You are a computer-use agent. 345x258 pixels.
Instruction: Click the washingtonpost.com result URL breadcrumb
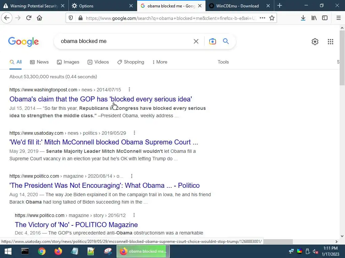coord(65,90)
